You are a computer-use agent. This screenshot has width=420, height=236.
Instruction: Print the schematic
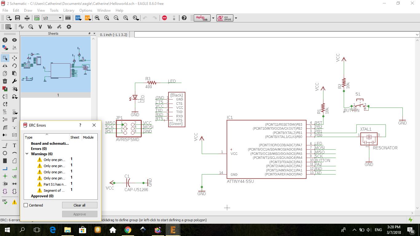[x=27, y=18]
